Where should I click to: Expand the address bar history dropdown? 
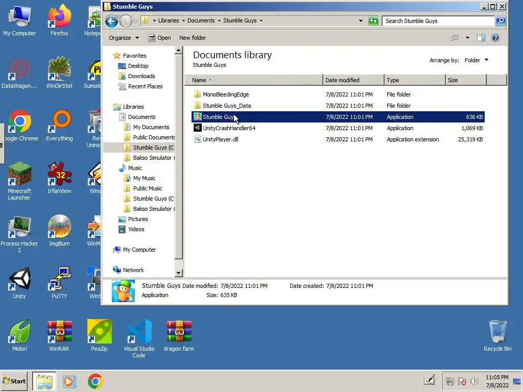pos(361,20)
